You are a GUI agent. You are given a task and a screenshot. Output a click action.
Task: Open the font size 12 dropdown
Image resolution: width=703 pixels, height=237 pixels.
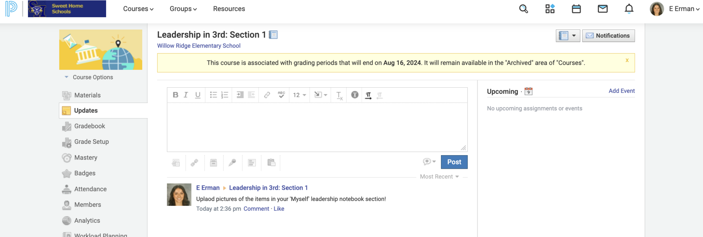click(299, 95)
